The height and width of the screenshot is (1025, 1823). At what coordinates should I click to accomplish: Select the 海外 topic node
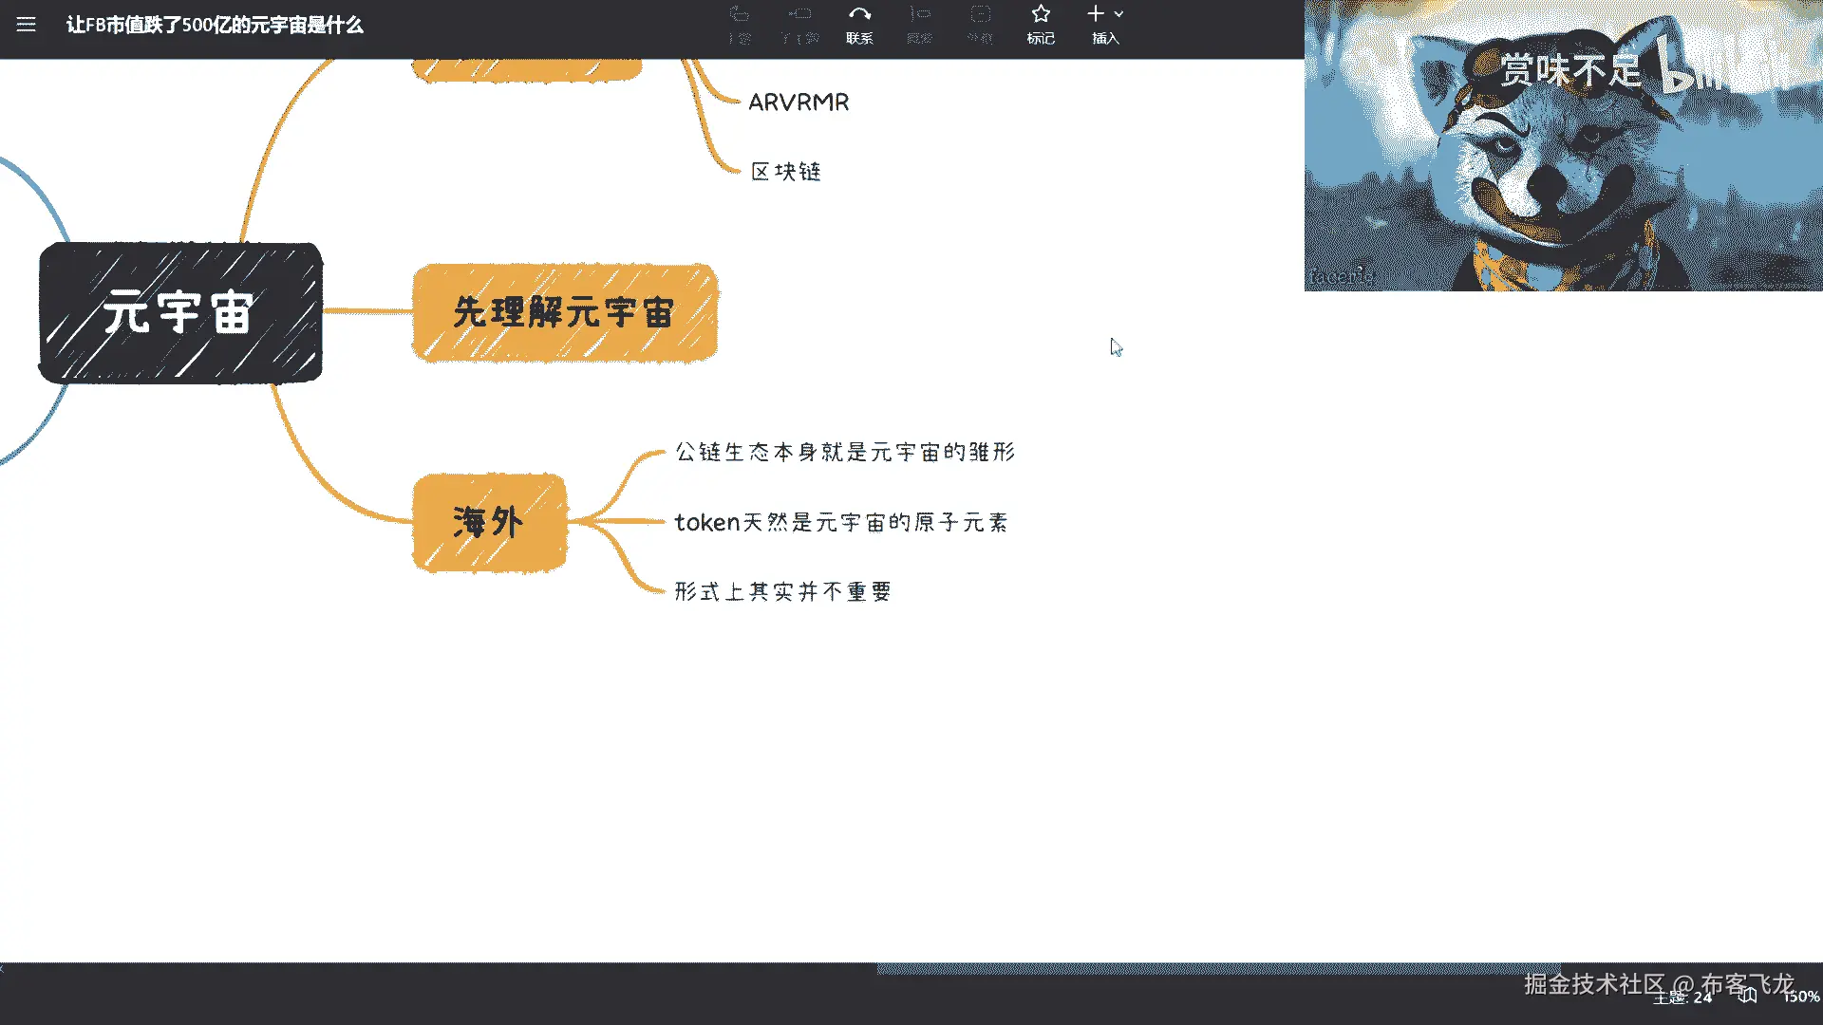[489, 522]
